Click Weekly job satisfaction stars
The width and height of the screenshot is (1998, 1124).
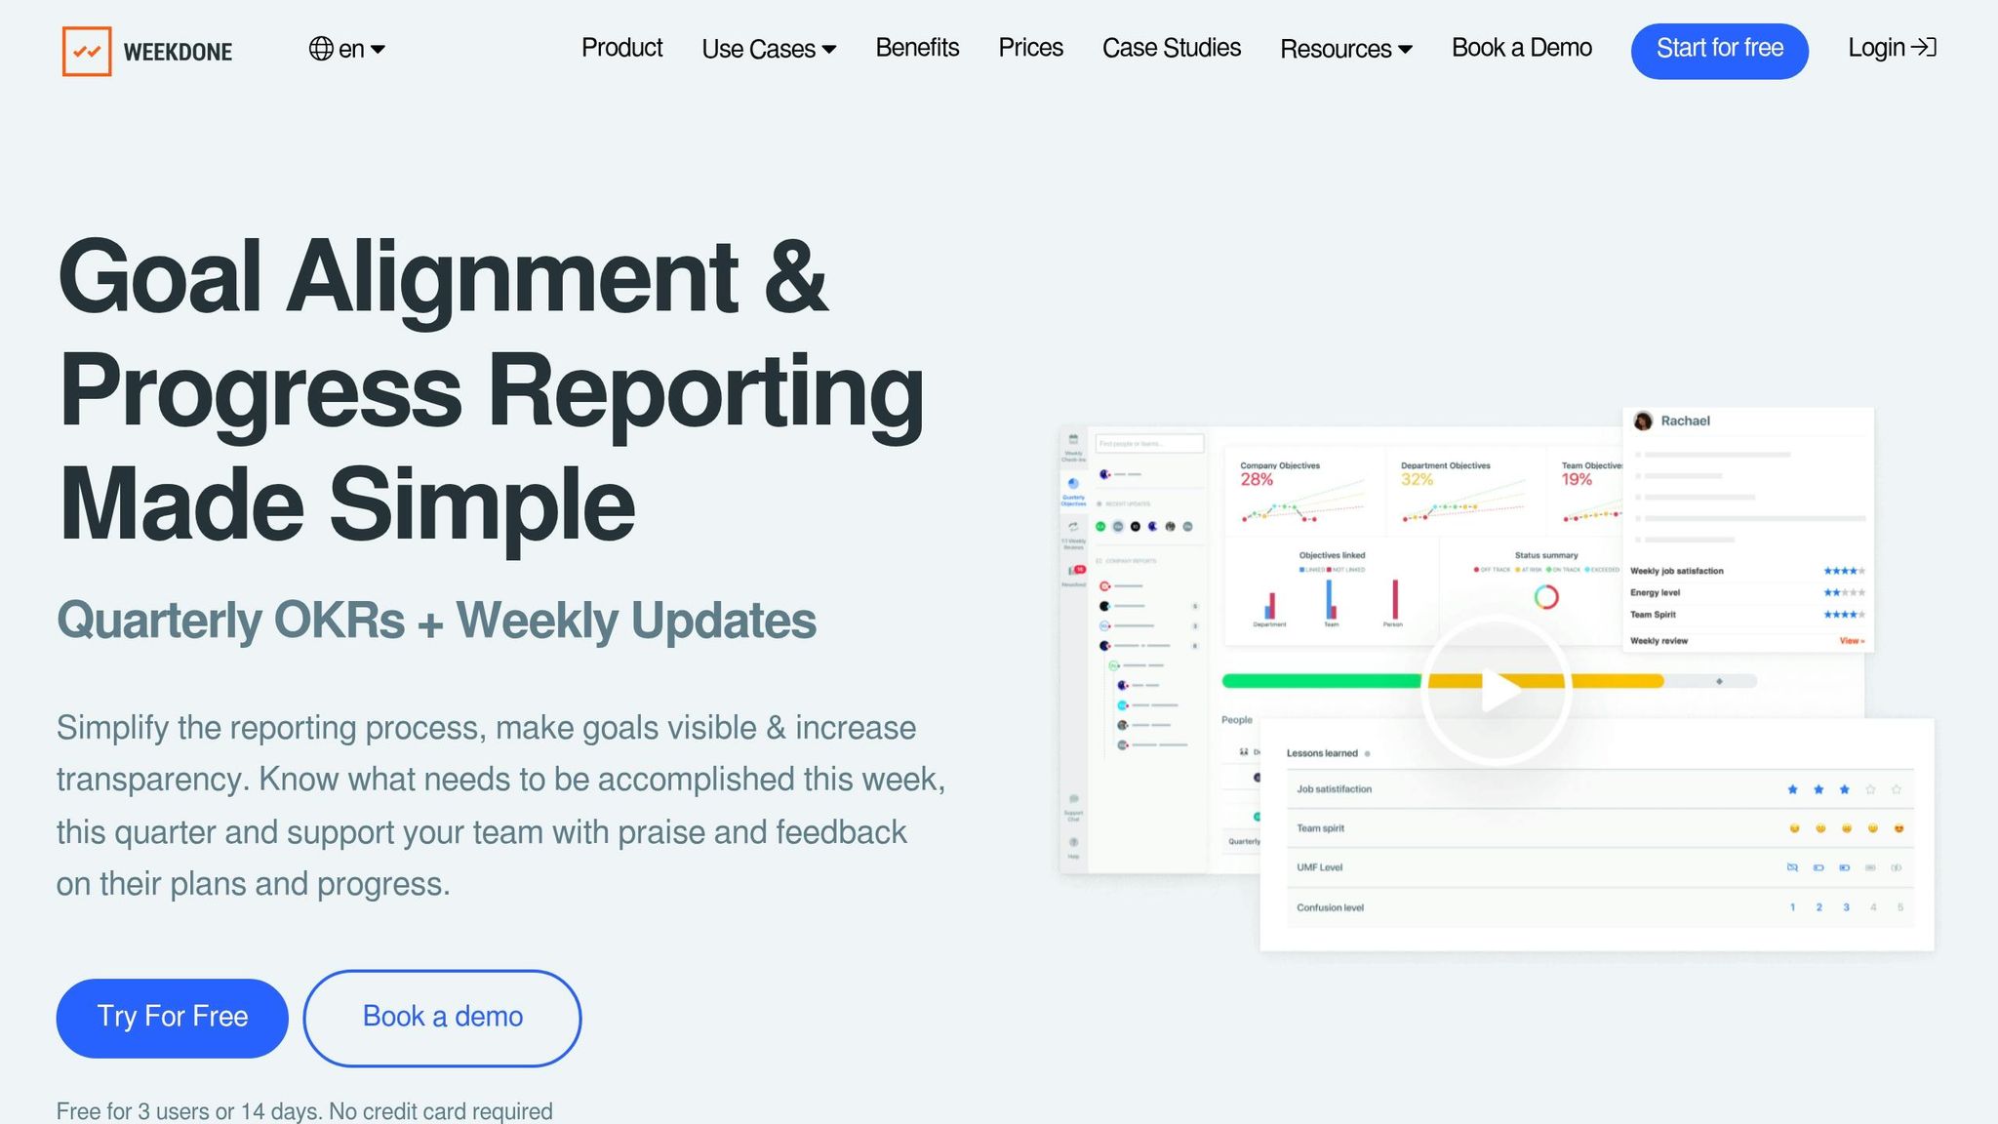pos(1844,571)
